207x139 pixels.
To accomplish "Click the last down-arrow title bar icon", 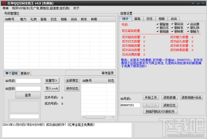I will [203, 3].
